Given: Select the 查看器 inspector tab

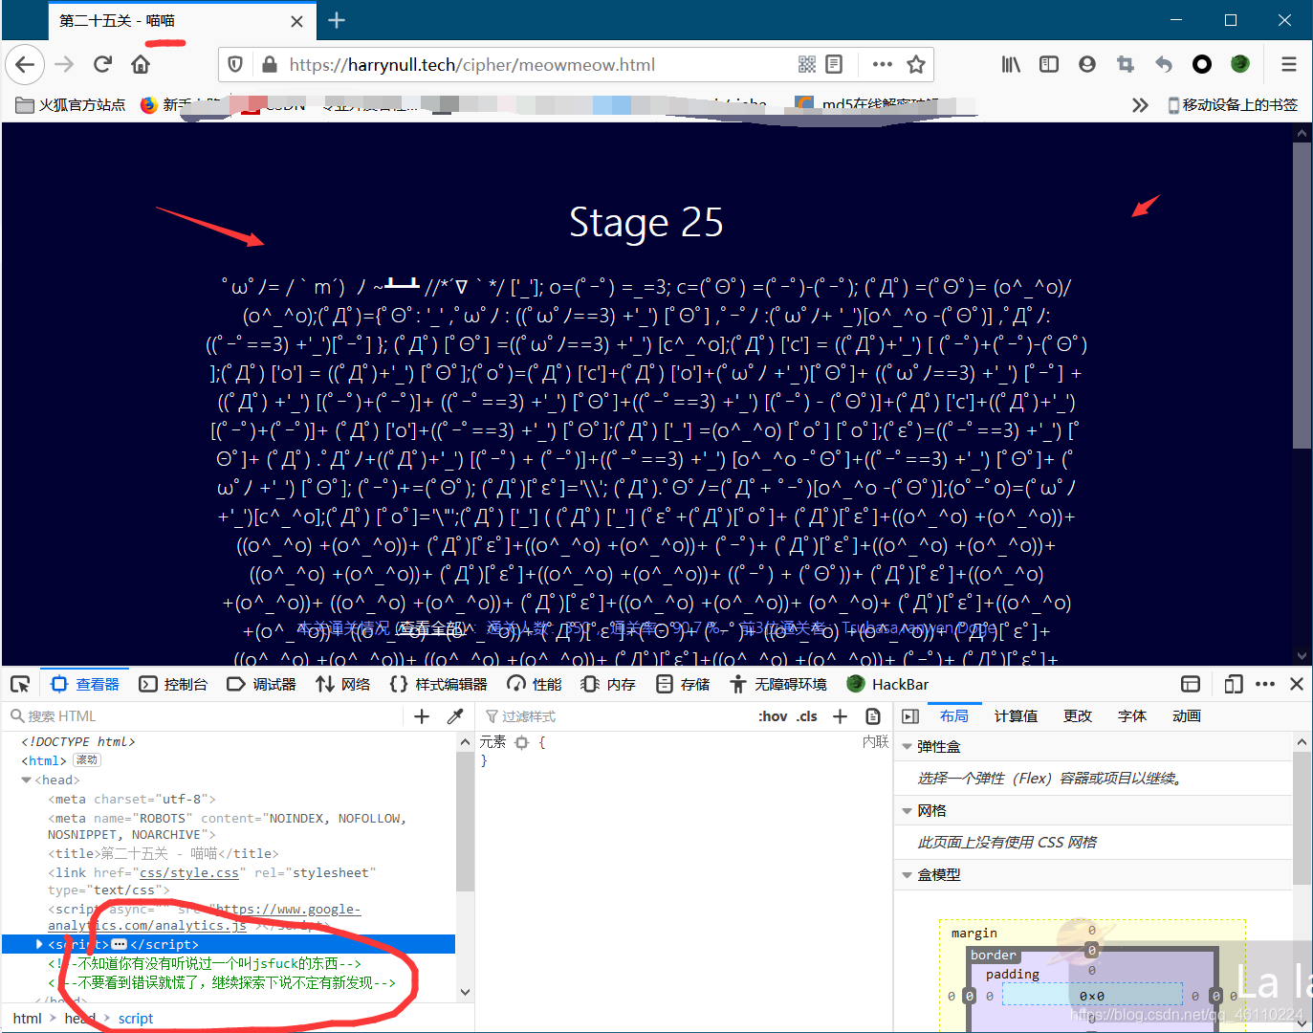Looking at the screenshot, I should coord(85,684).
